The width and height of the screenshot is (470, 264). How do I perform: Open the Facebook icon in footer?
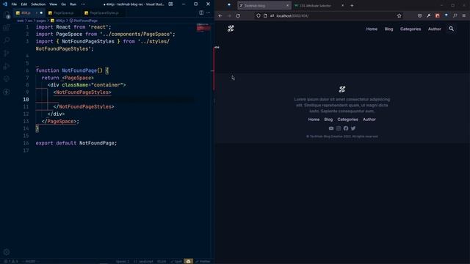tap(346, 128)
